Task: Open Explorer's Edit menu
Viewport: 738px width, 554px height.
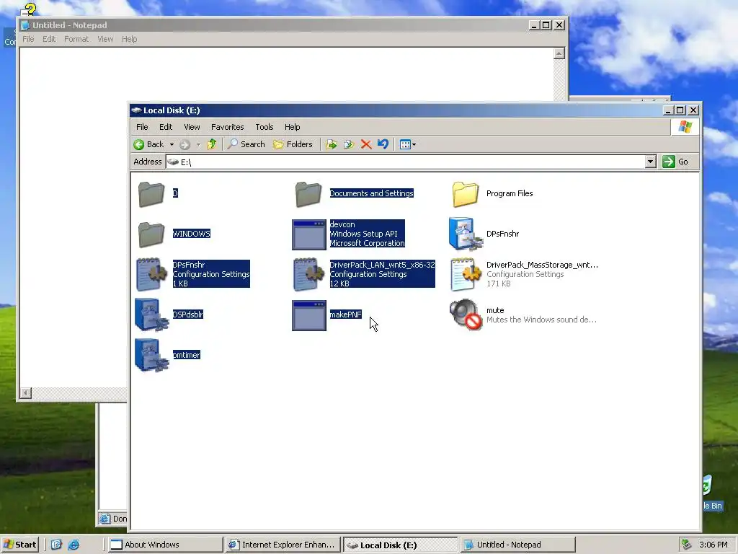Action: 166,127
